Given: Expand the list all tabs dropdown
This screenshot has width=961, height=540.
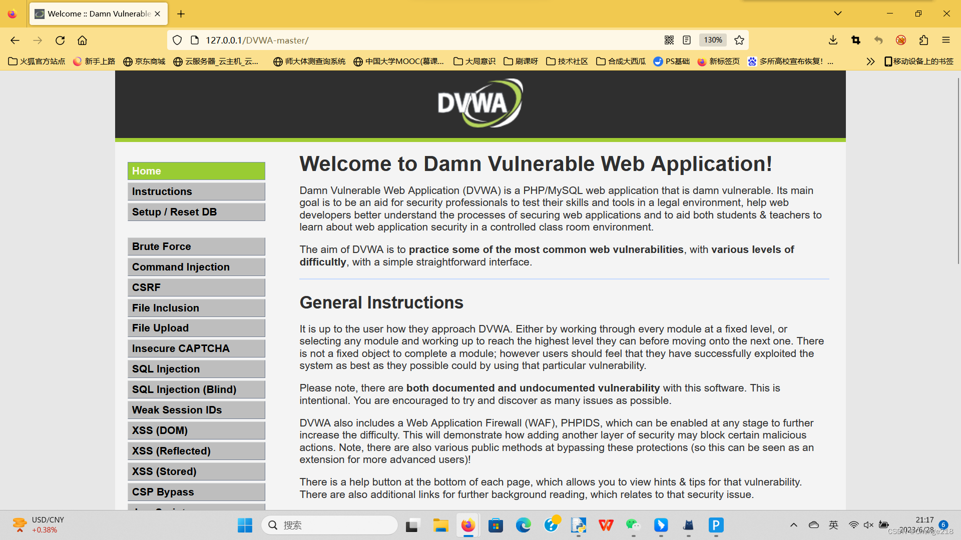Looking at the screenshot, I should click(837, 13).
